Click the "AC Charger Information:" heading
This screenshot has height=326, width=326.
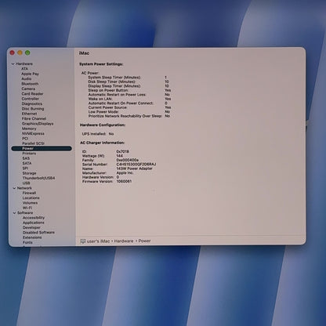[103, 143]
